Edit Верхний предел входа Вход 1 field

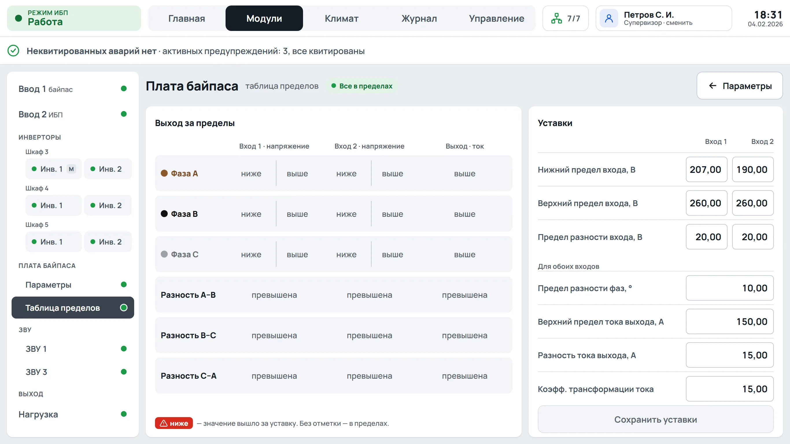[x=706, y=203]
